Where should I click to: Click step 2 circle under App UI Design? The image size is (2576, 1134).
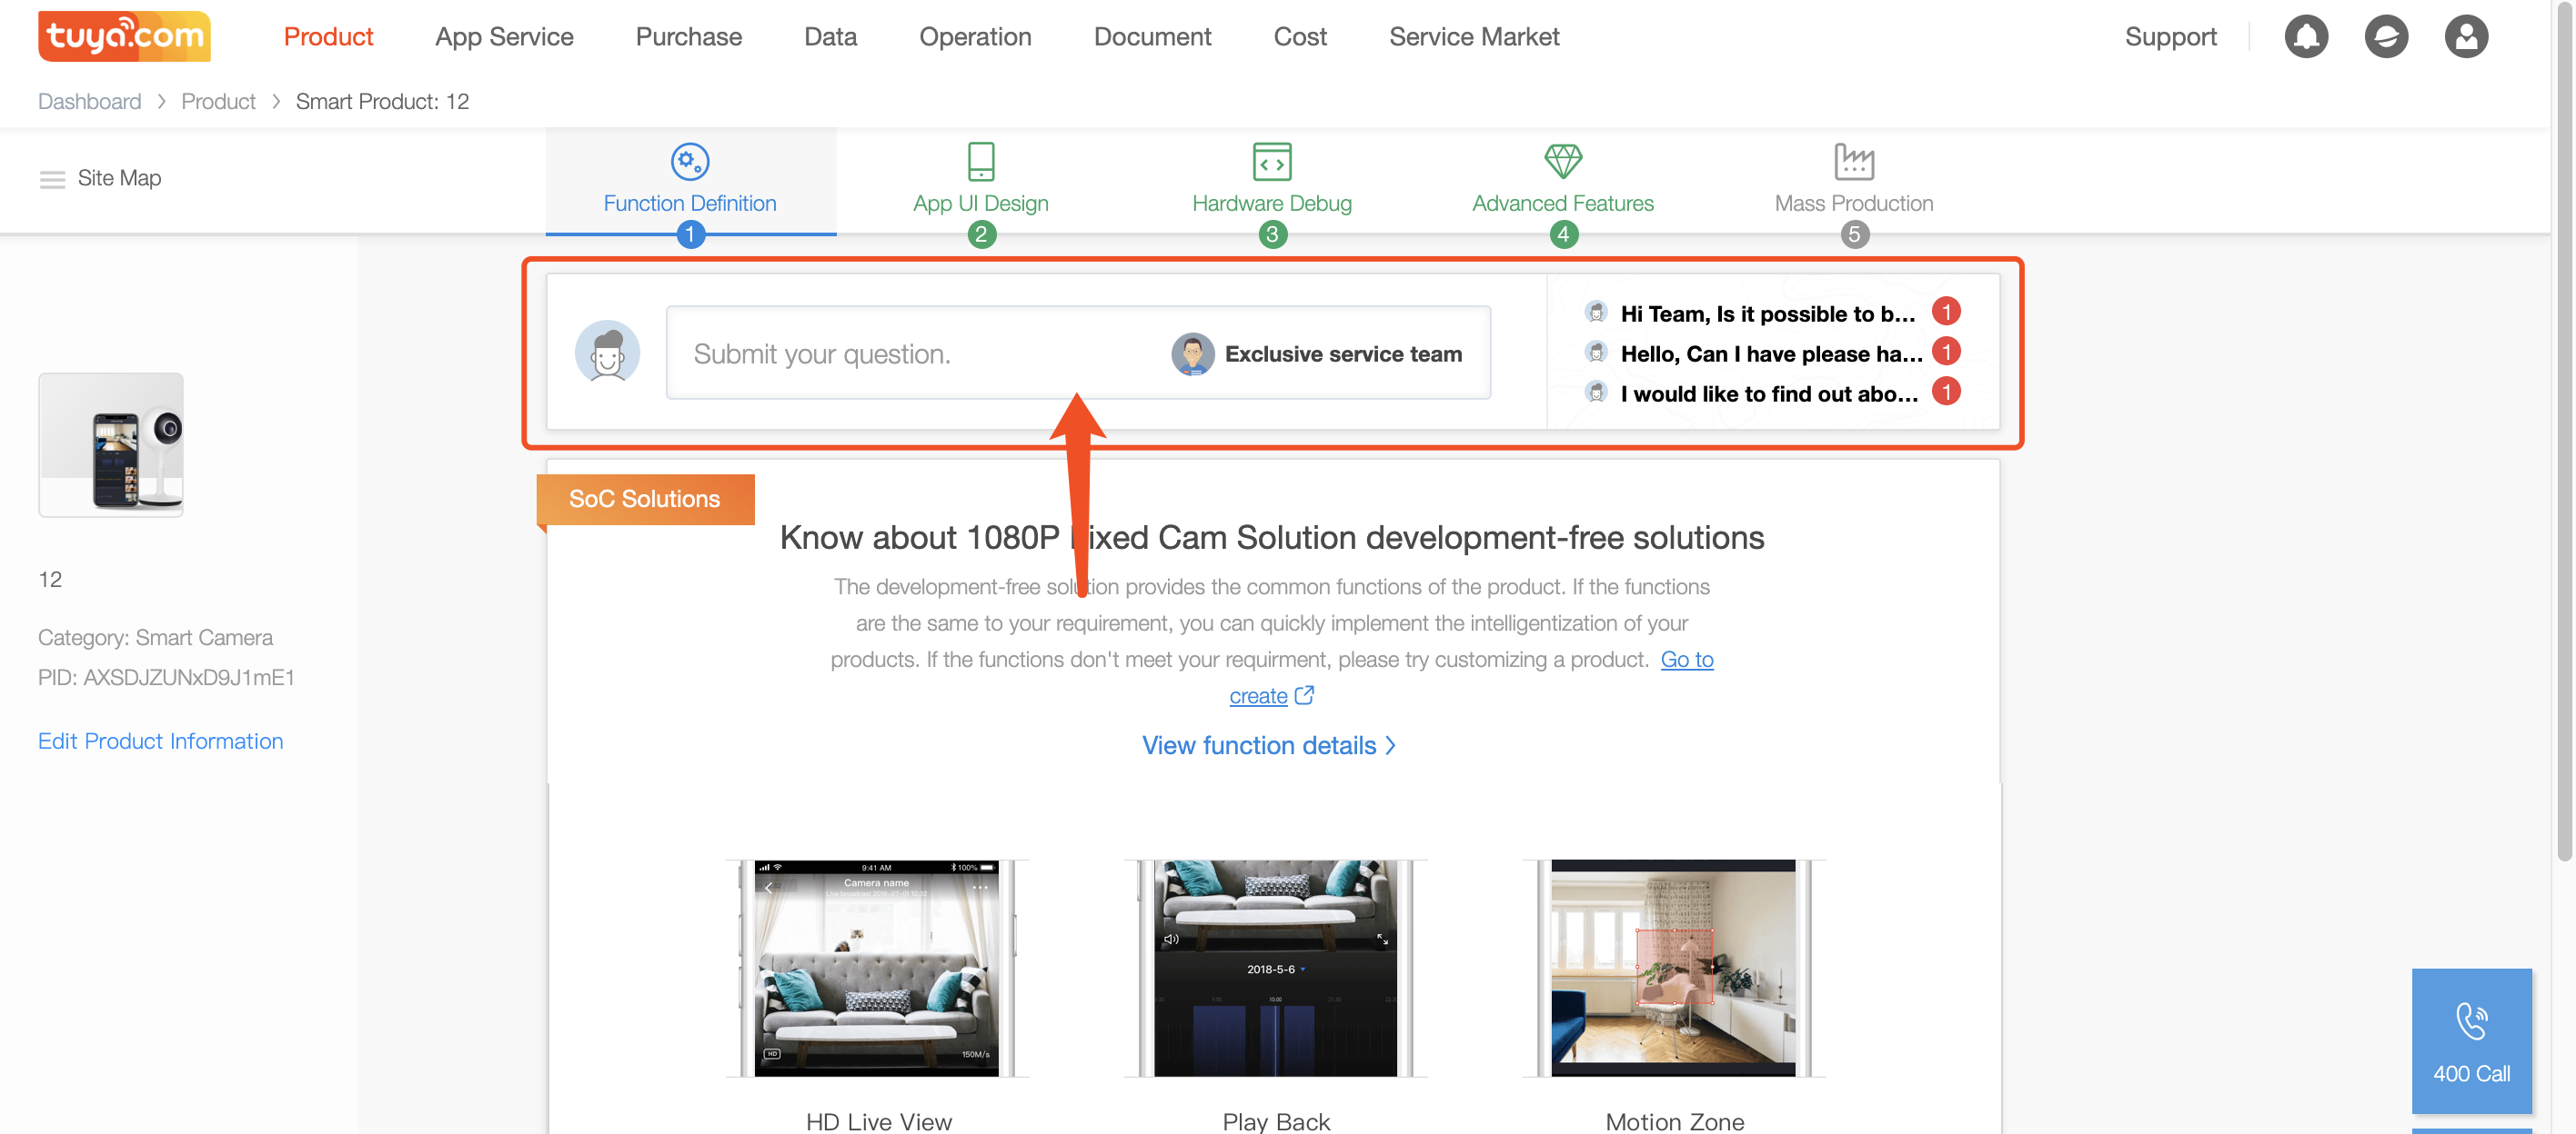(x=981, y=234)
